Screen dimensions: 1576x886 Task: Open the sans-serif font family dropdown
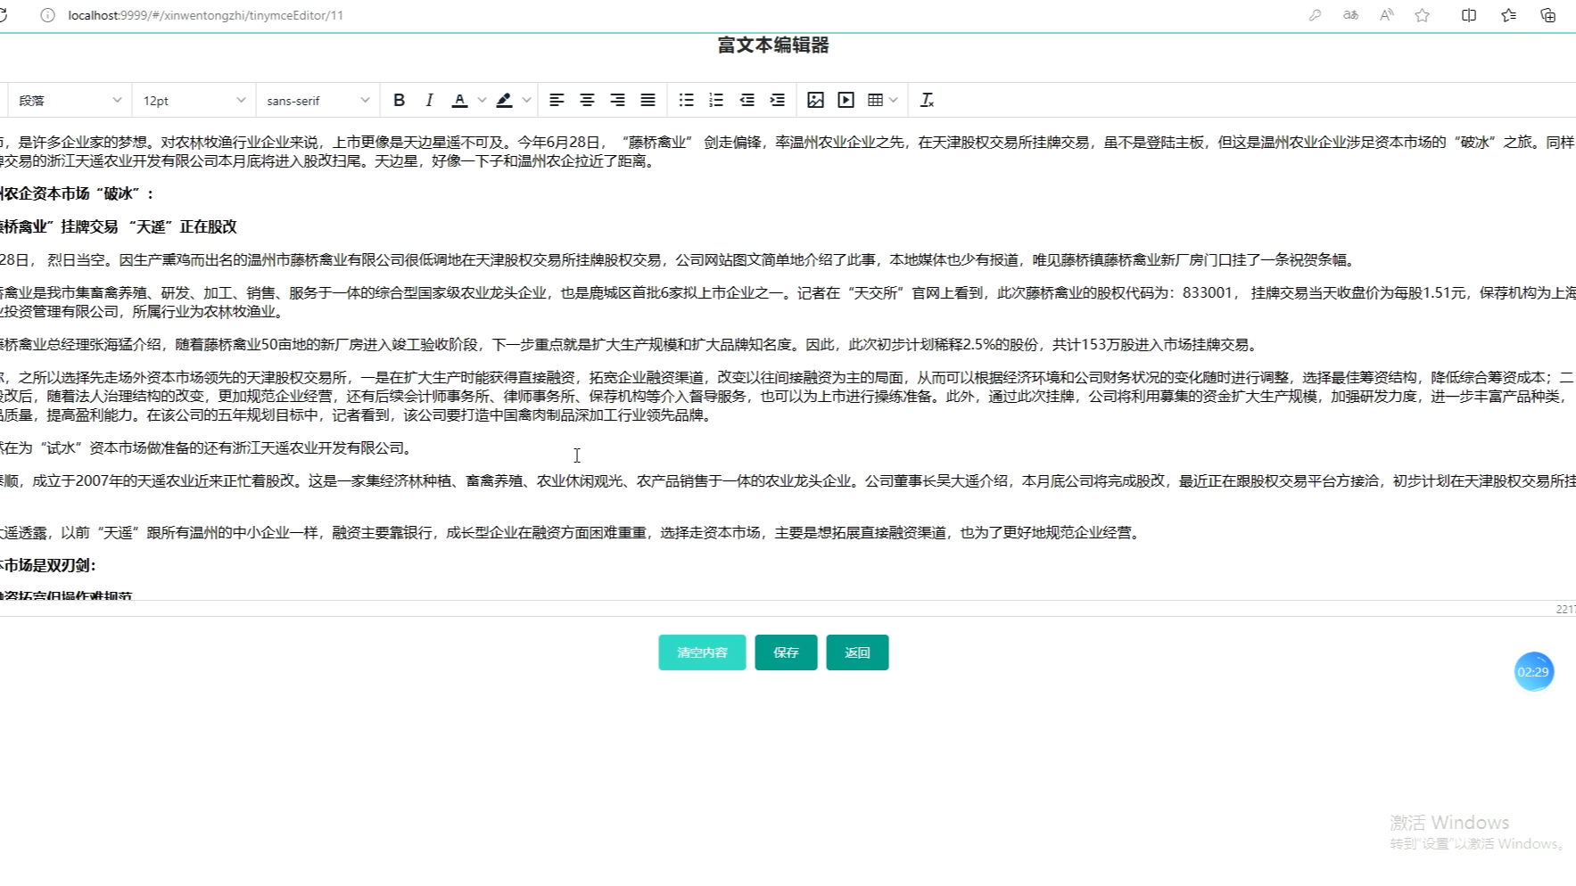318,101
